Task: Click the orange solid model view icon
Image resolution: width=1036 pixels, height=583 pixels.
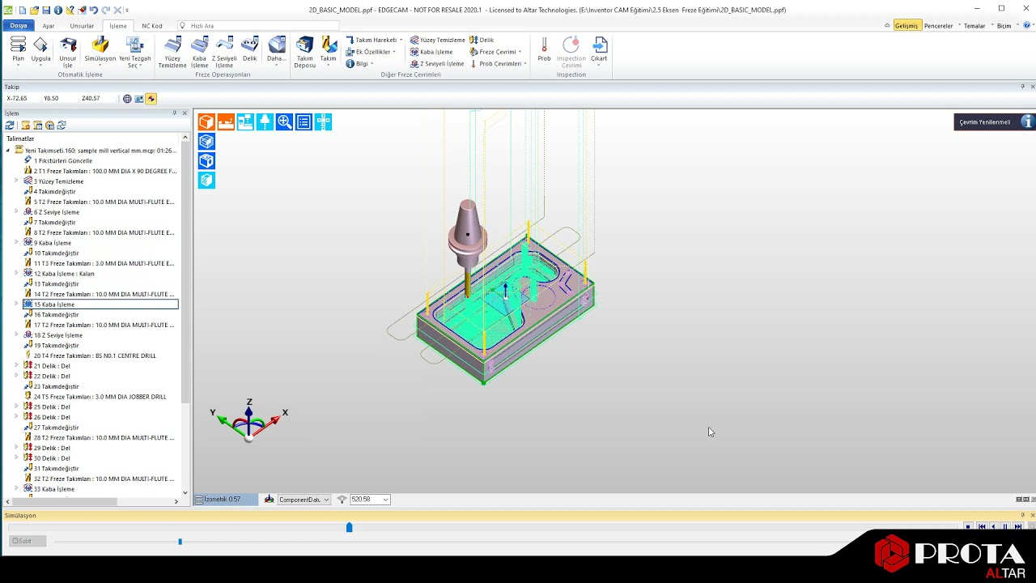Action: (x=206, y=122)
